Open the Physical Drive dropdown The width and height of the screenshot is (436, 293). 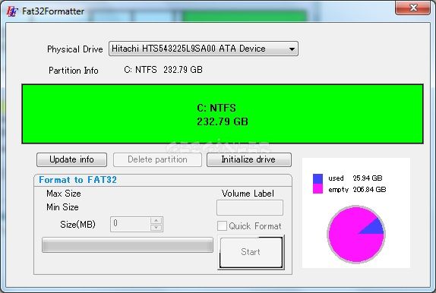pyautogui.click(x=204, y=49)
